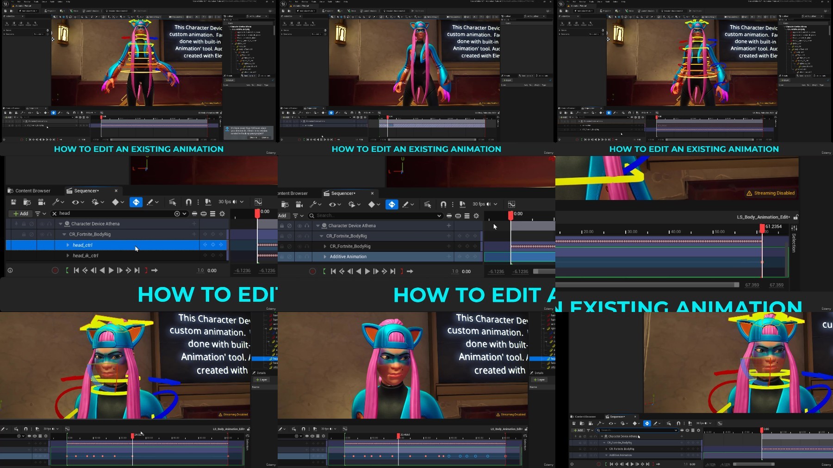Click plus on Additive Animation row, middle-center Sequencer

pyautogui.click(x=448, y=256)
